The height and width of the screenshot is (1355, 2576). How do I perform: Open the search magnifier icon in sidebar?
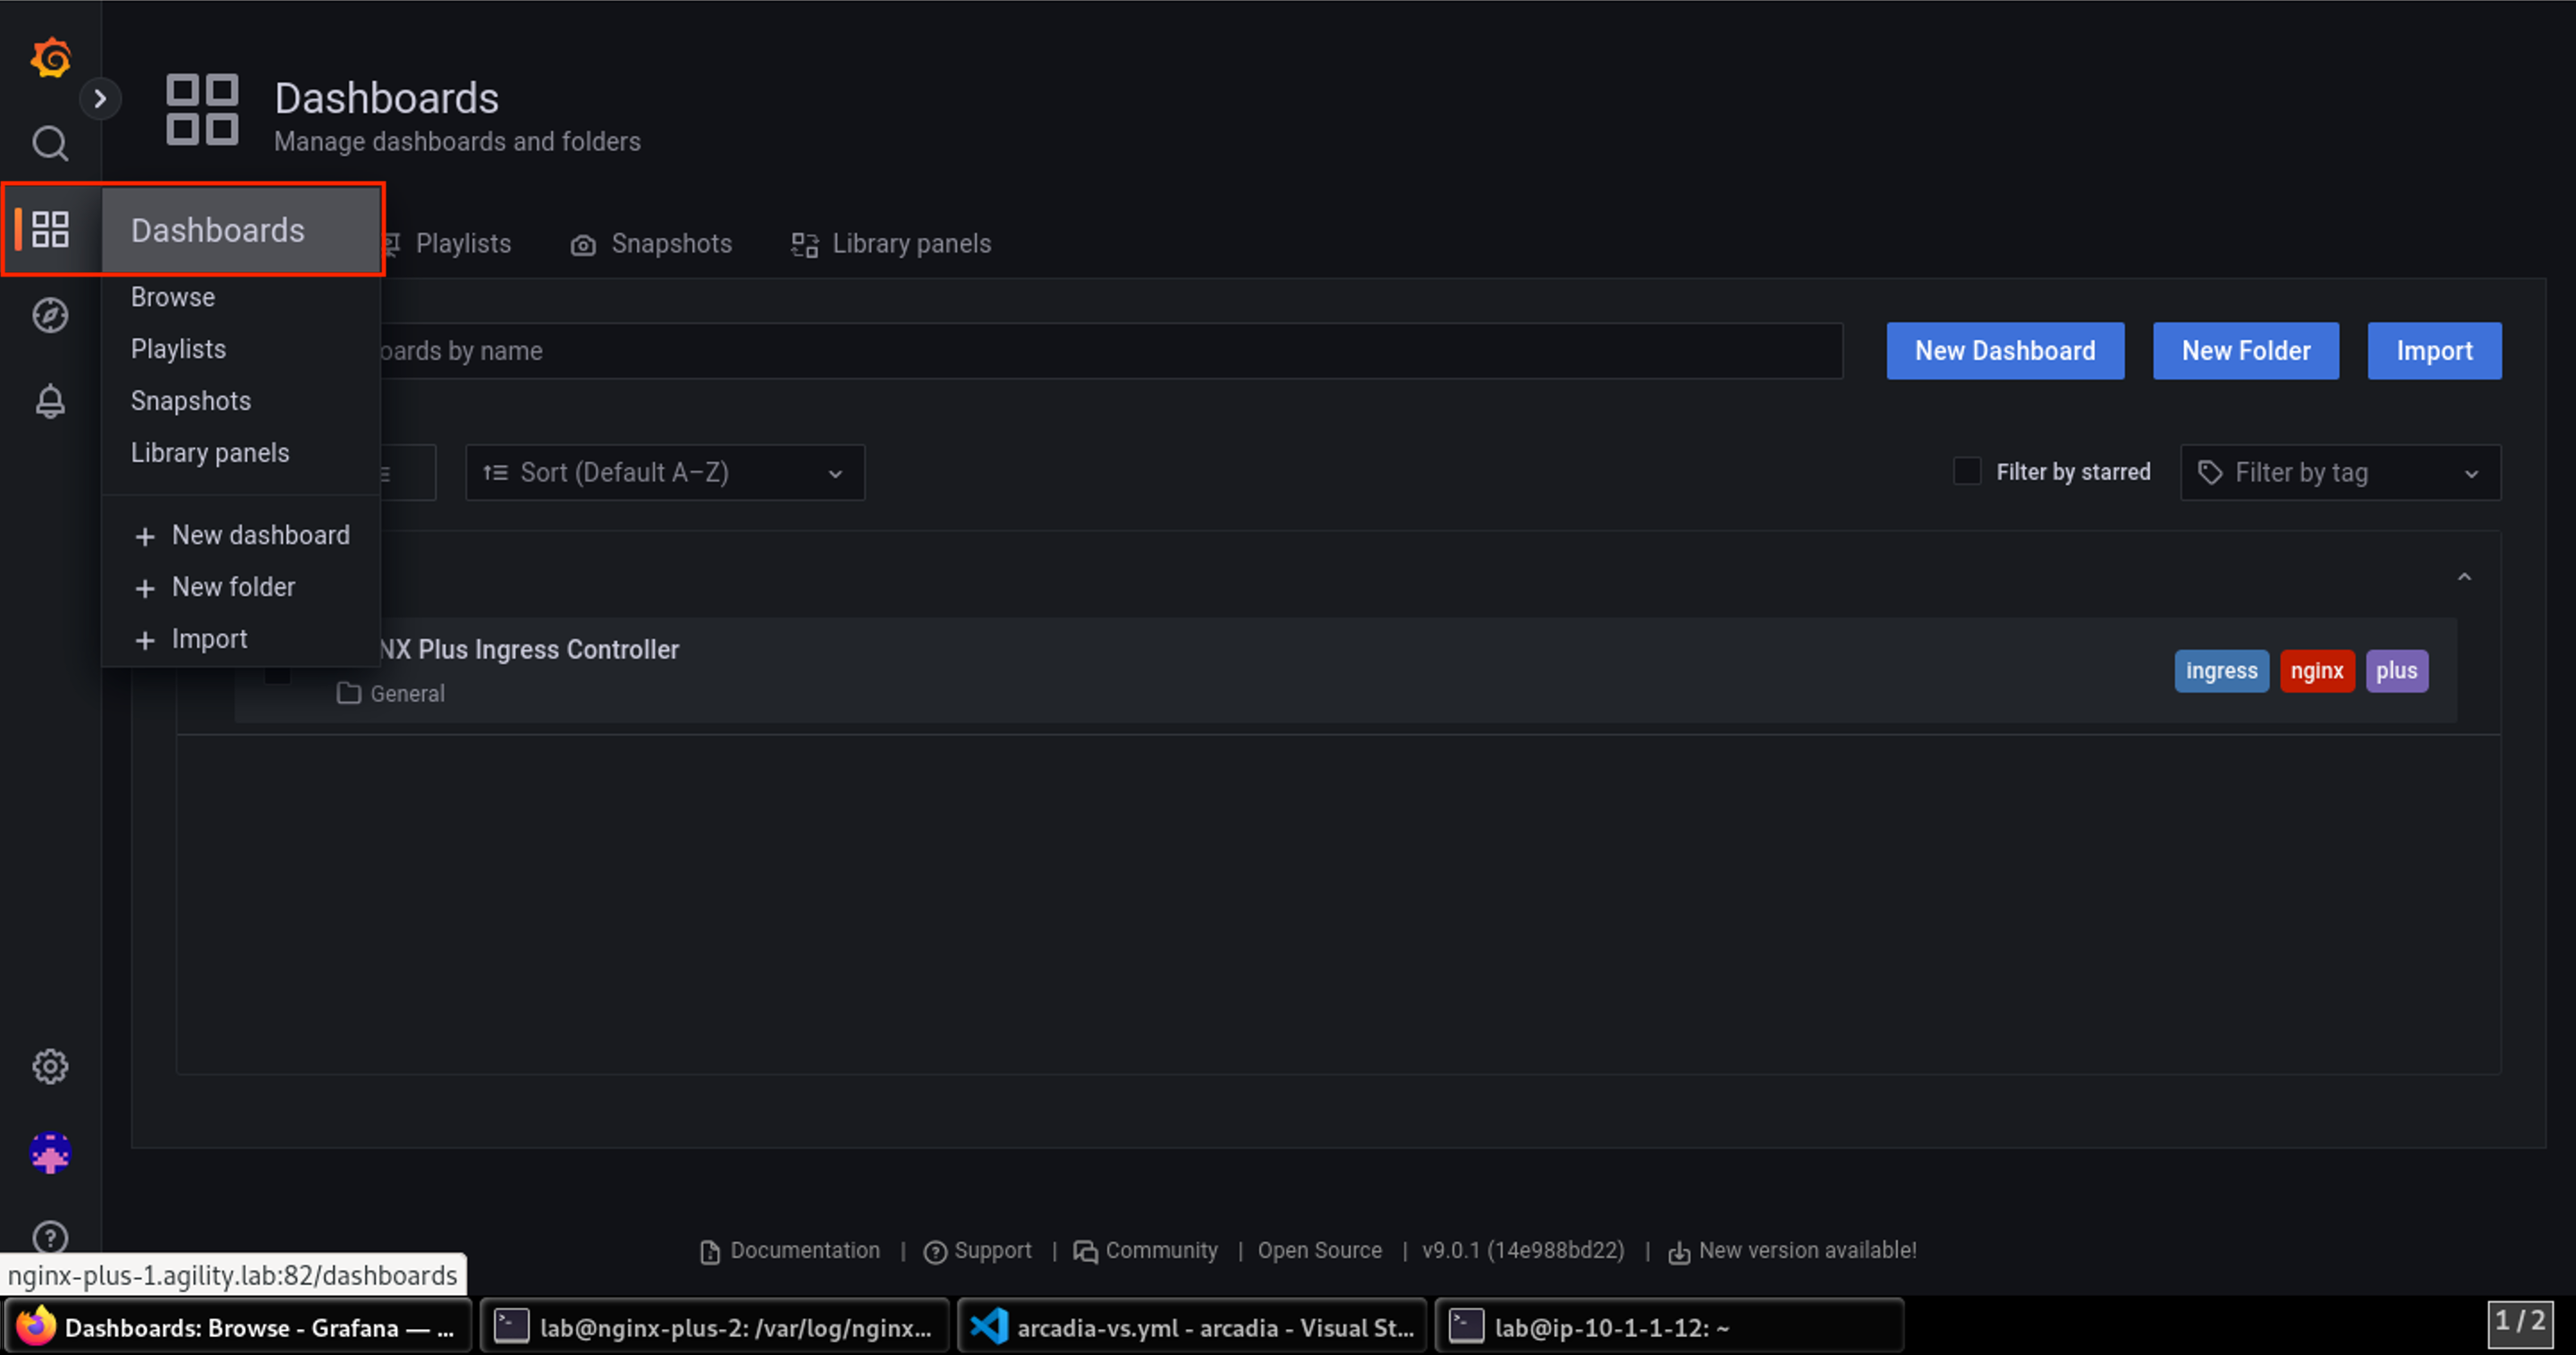pos(50,144)
